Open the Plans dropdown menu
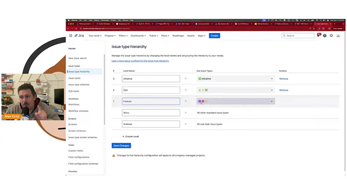This screenshot has height=194, width=347. click(165, 36)
